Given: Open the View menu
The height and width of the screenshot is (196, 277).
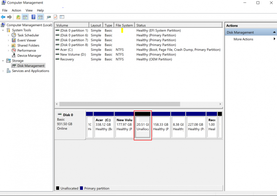Looking at the screenshot, I should pyautogui.click(x=29, y=10).
